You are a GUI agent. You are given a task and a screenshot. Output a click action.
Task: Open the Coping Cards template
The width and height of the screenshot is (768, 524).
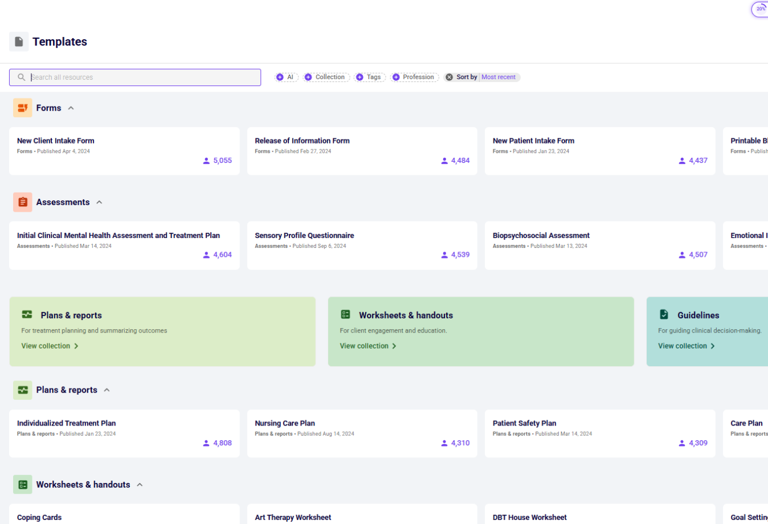pos(124,514)
